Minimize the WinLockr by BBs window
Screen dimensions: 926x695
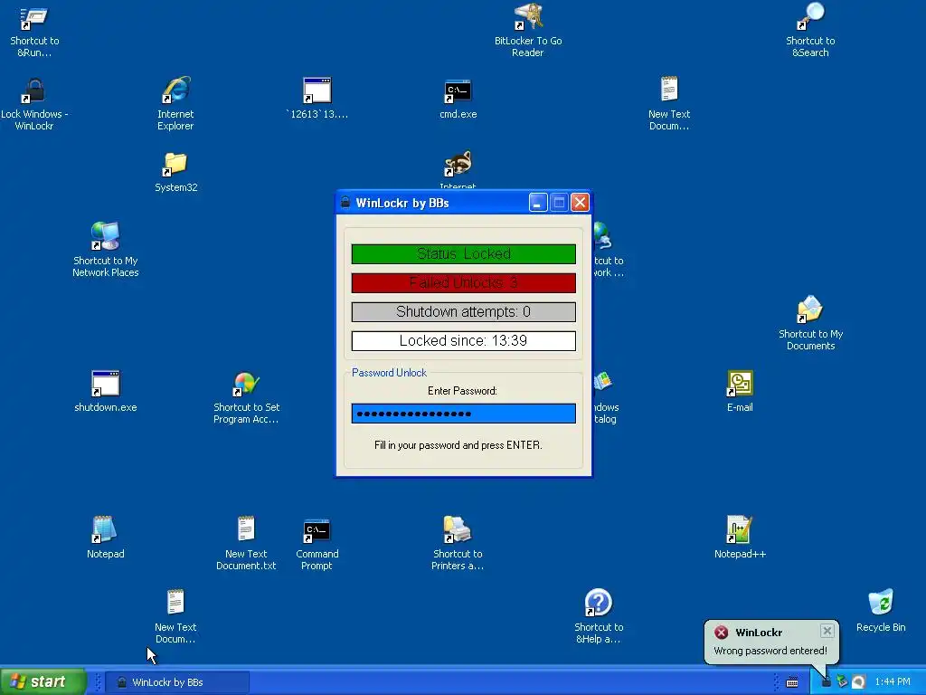click(x=538, y=203)
